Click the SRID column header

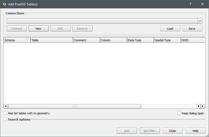(x=193, y=40)
